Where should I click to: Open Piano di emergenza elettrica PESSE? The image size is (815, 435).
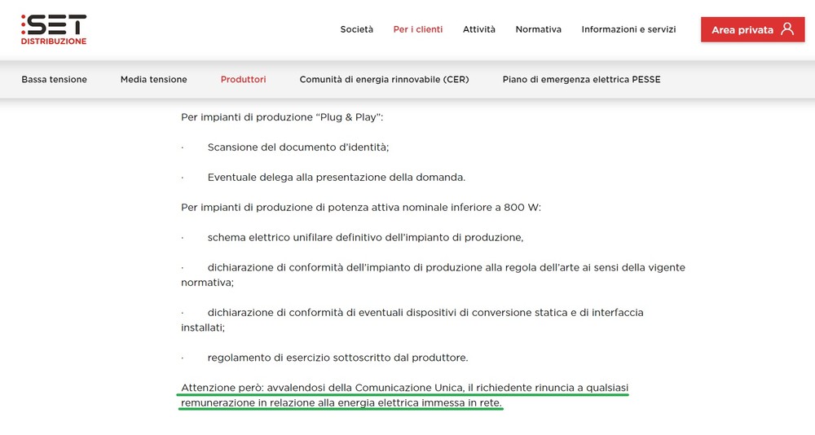[581, 80]
